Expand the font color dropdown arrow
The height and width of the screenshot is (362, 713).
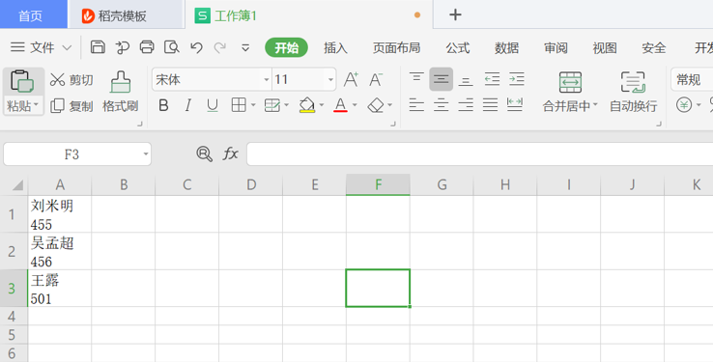tap(355, 105)
